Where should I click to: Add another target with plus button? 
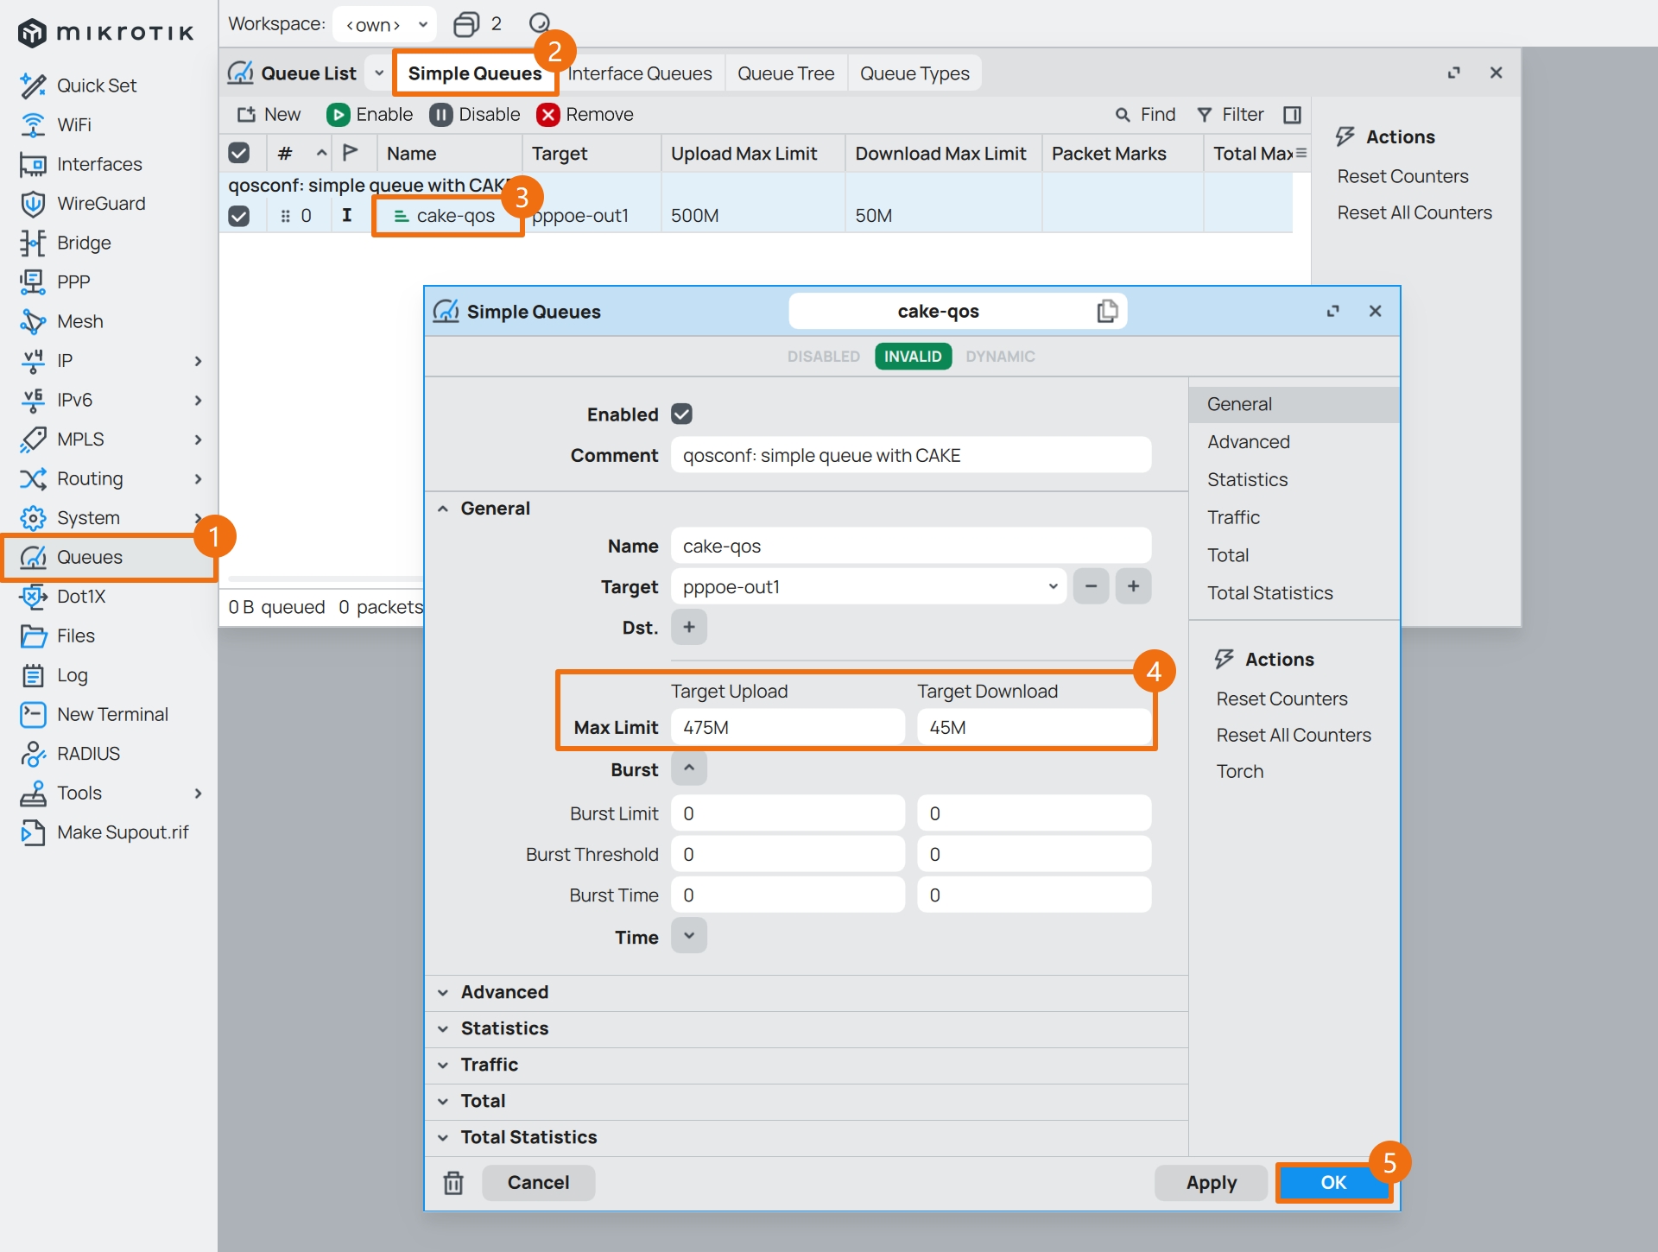(1134, 587)
